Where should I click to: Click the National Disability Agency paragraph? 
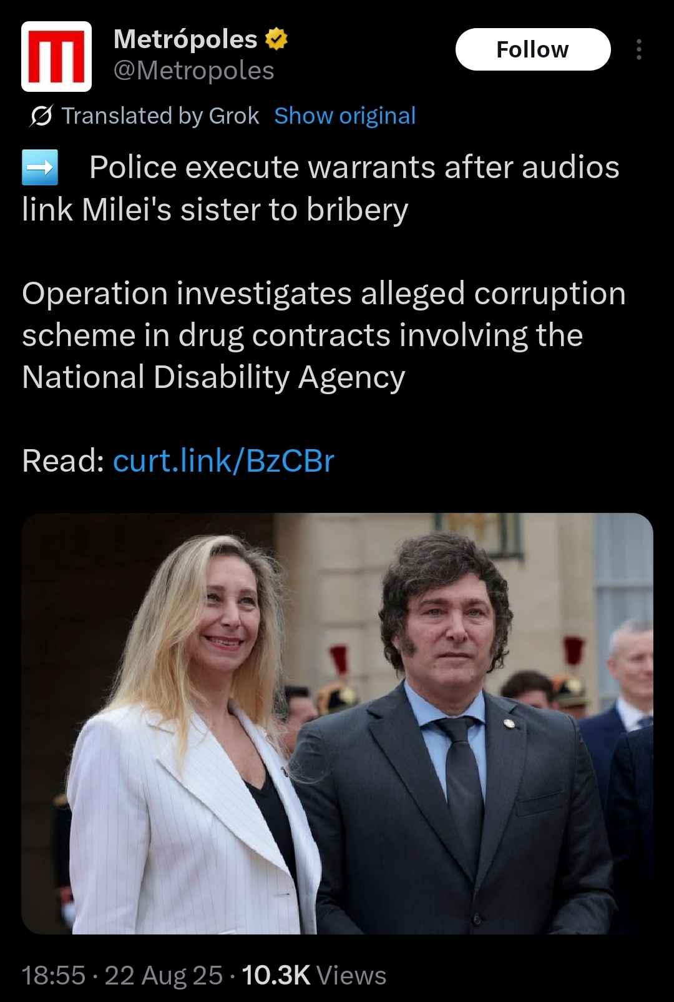tap(324, 335)
